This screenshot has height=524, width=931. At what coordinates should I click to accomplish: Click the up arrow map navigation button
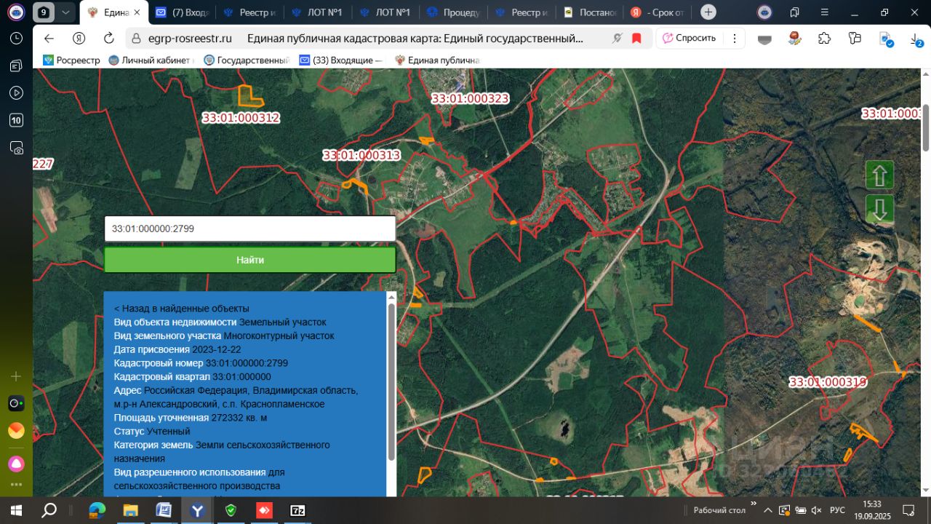pyautogui.click(x=879, y=175)
